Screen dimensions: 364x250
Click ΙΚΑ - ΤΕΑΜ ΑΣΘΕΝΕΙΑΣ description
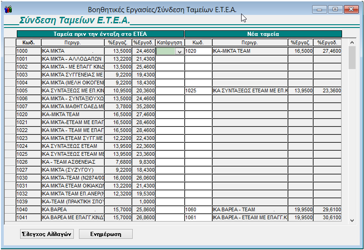[73, 162]
